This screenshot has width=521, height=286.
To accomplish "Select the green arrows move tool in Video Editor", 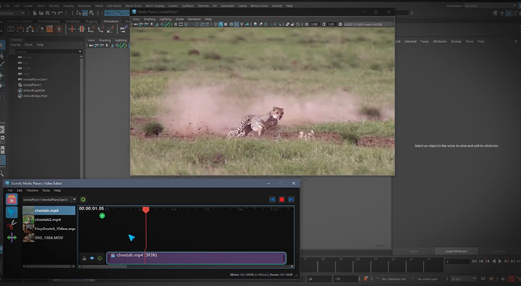I will (x=11, y=238).
